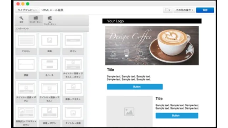
Task: Click the first Sample text paragraph under banner
Action: (x=129, y=78)
